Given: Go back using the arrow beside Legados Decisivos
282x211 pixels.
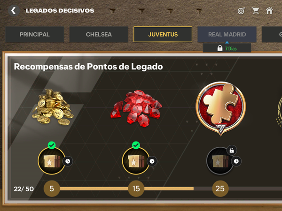Looking at the screenshot, I should pyautogui.click(x=14, y=11).
